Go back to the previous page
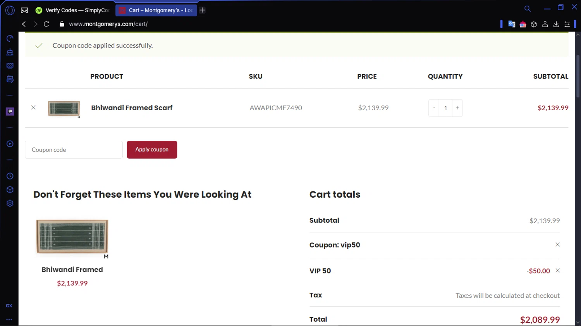581x326 pixels. [24, 24]
